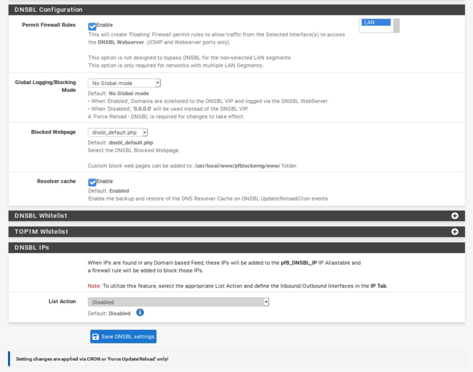This screenshot has width=473, height=372.
Task: Select LAN in the interface list
Action: [x=376, y=23]
